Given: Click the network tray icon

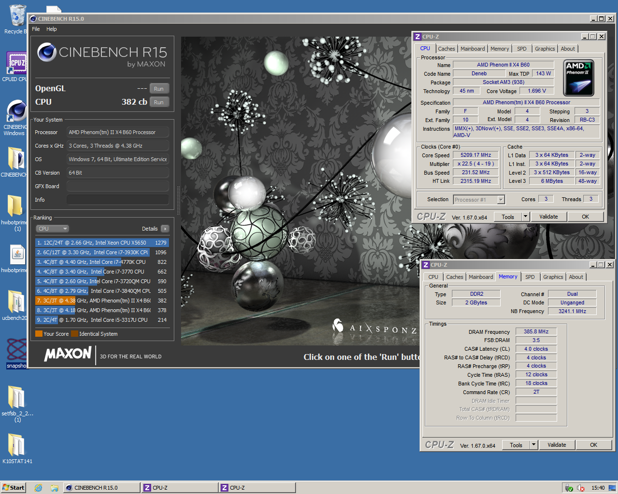Looking at the screenshot, I should (569, 488).
